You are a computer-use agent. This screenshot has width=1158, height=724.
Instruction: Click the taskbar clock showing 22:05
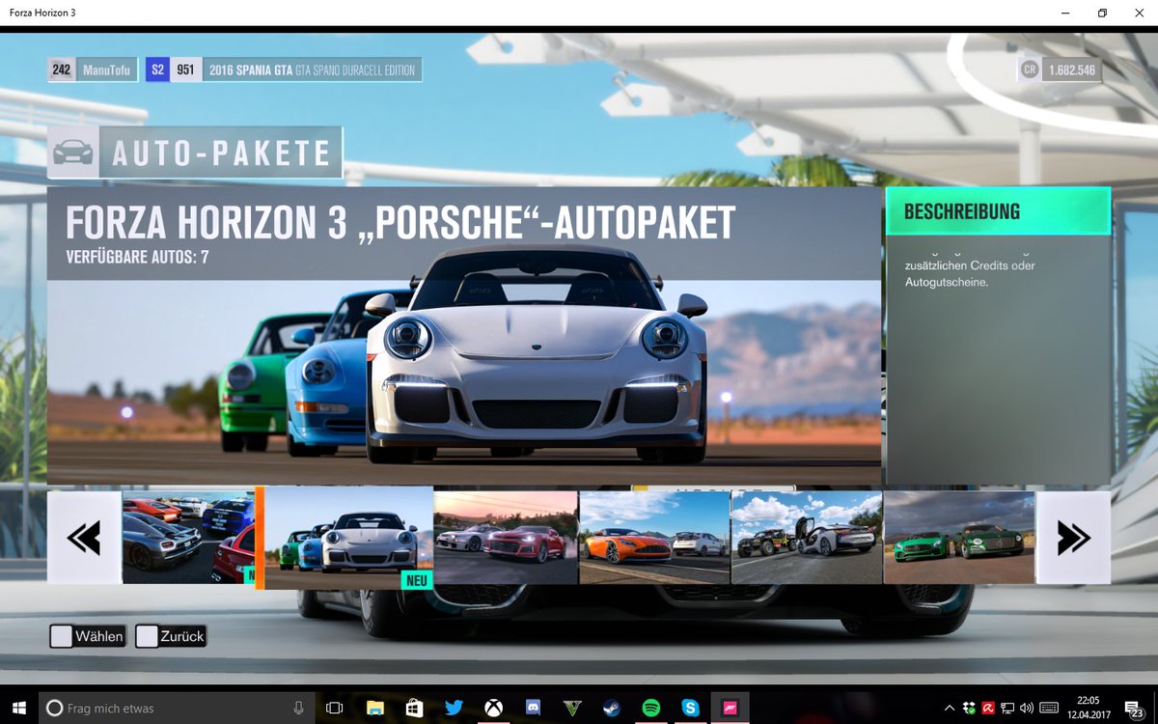point(1089,708)
